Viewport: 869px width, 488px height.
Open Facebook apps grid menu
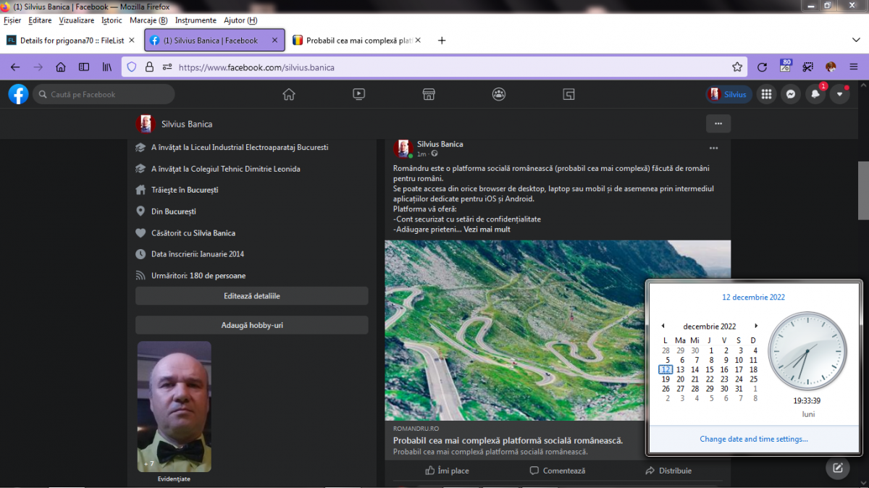click(766, 94)
